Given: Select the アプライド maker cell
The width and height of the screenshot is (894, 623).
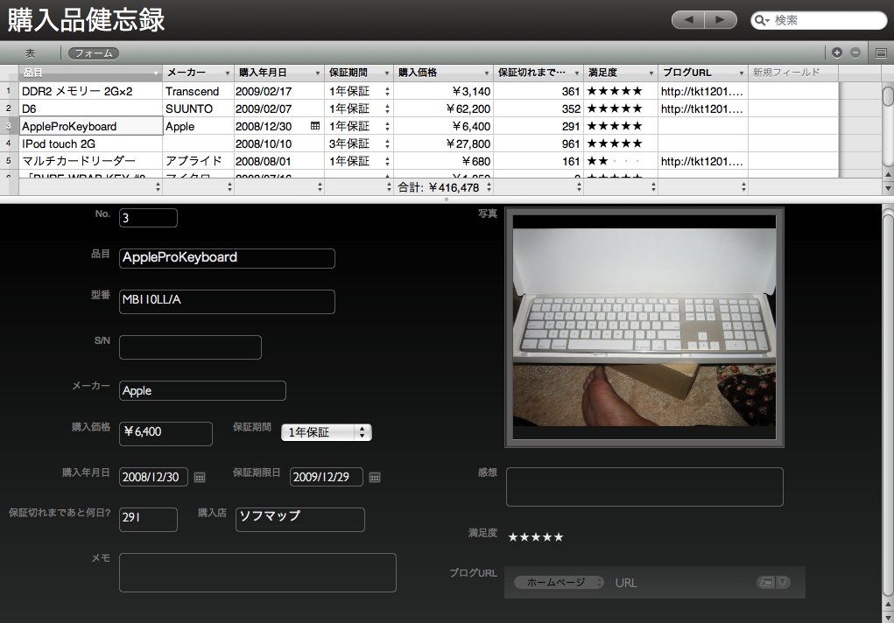Looking at the screenshot, I should point(199,161).
